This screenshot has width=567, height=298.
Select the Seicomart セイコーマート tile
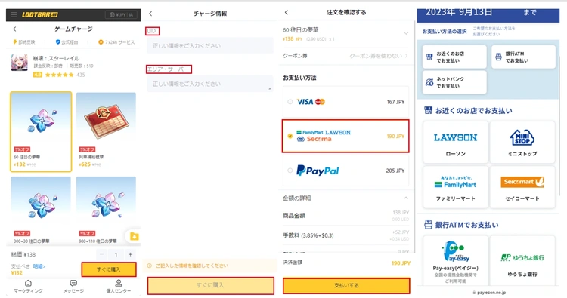pos(522,187)
